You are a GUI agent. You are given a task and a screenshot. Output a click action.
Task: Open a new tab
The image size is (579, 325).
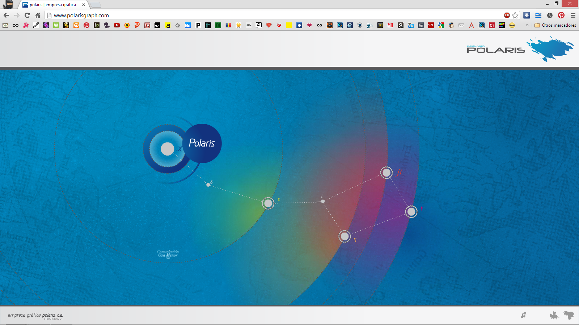coord(95,5)
